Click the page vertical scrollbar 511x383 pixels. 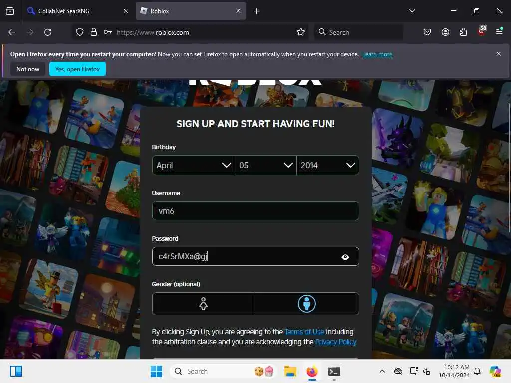(x=509, y=168)
